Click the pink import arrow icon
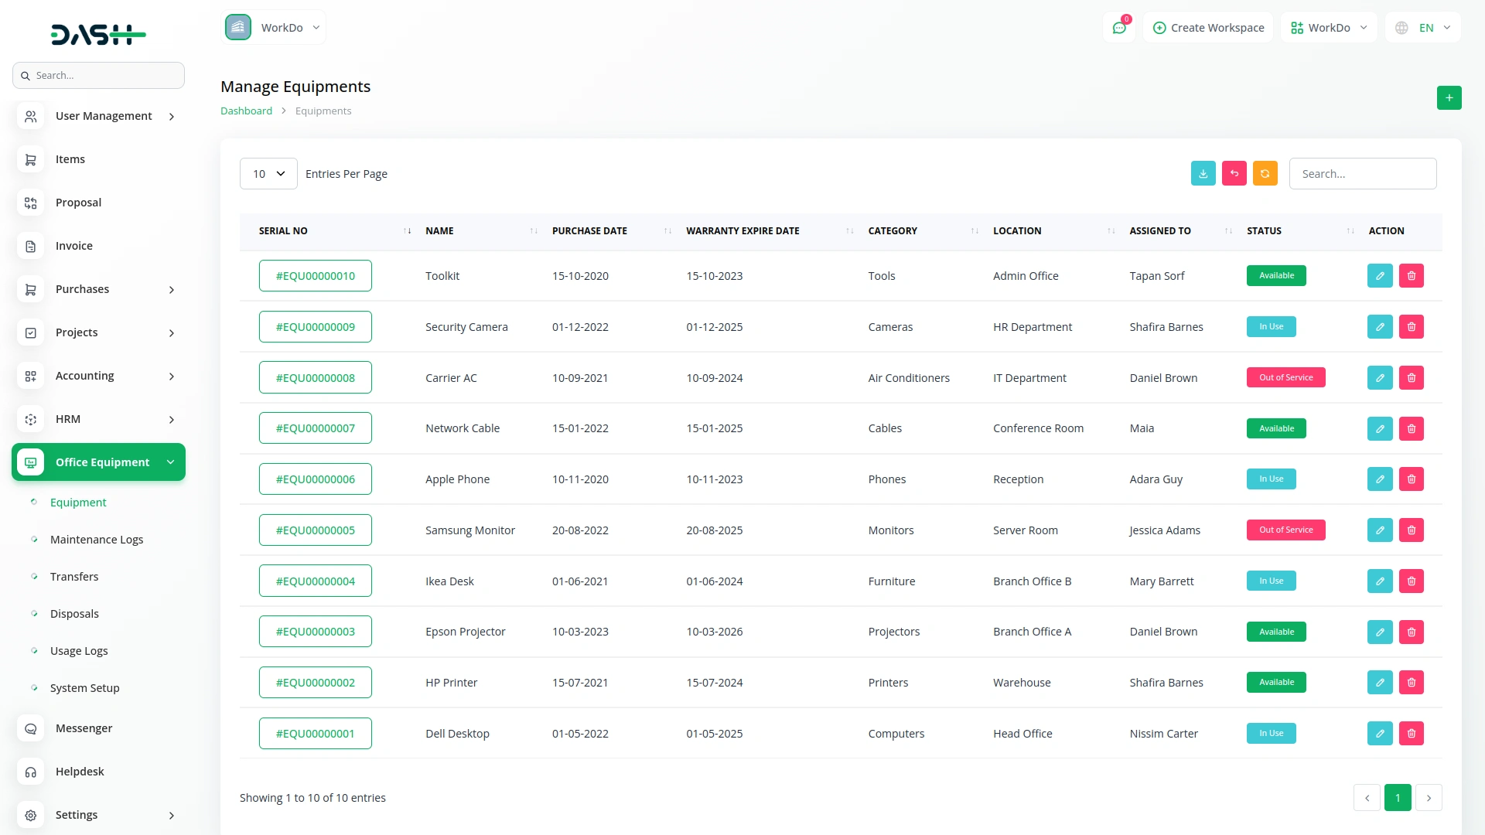 pos(1234,174)
